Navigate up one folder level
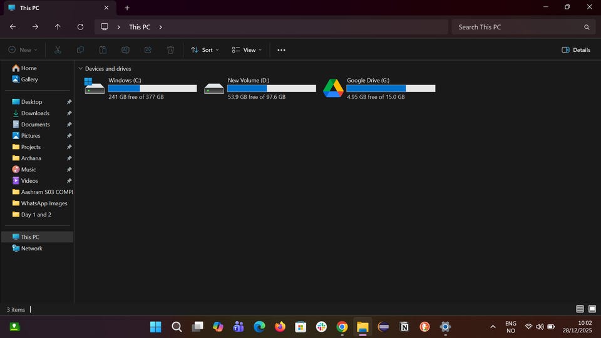The width and height of the screenshot is (601, 338). (x=58, y=27)
